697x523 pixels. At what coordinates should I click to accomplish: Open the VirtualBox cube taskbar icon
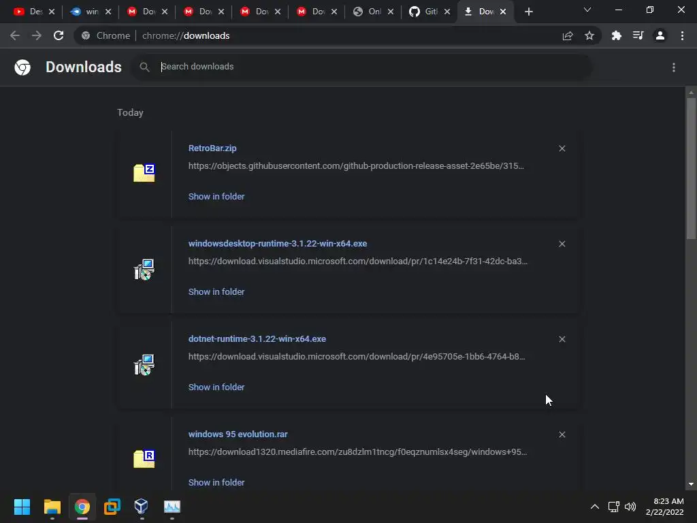pos(142,507)
